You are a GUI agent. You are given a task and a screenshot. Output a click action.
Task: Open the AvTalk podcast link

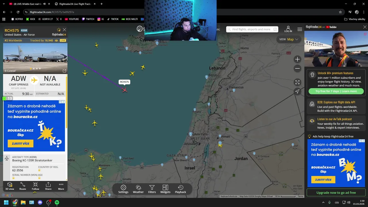tap(336, 123)
